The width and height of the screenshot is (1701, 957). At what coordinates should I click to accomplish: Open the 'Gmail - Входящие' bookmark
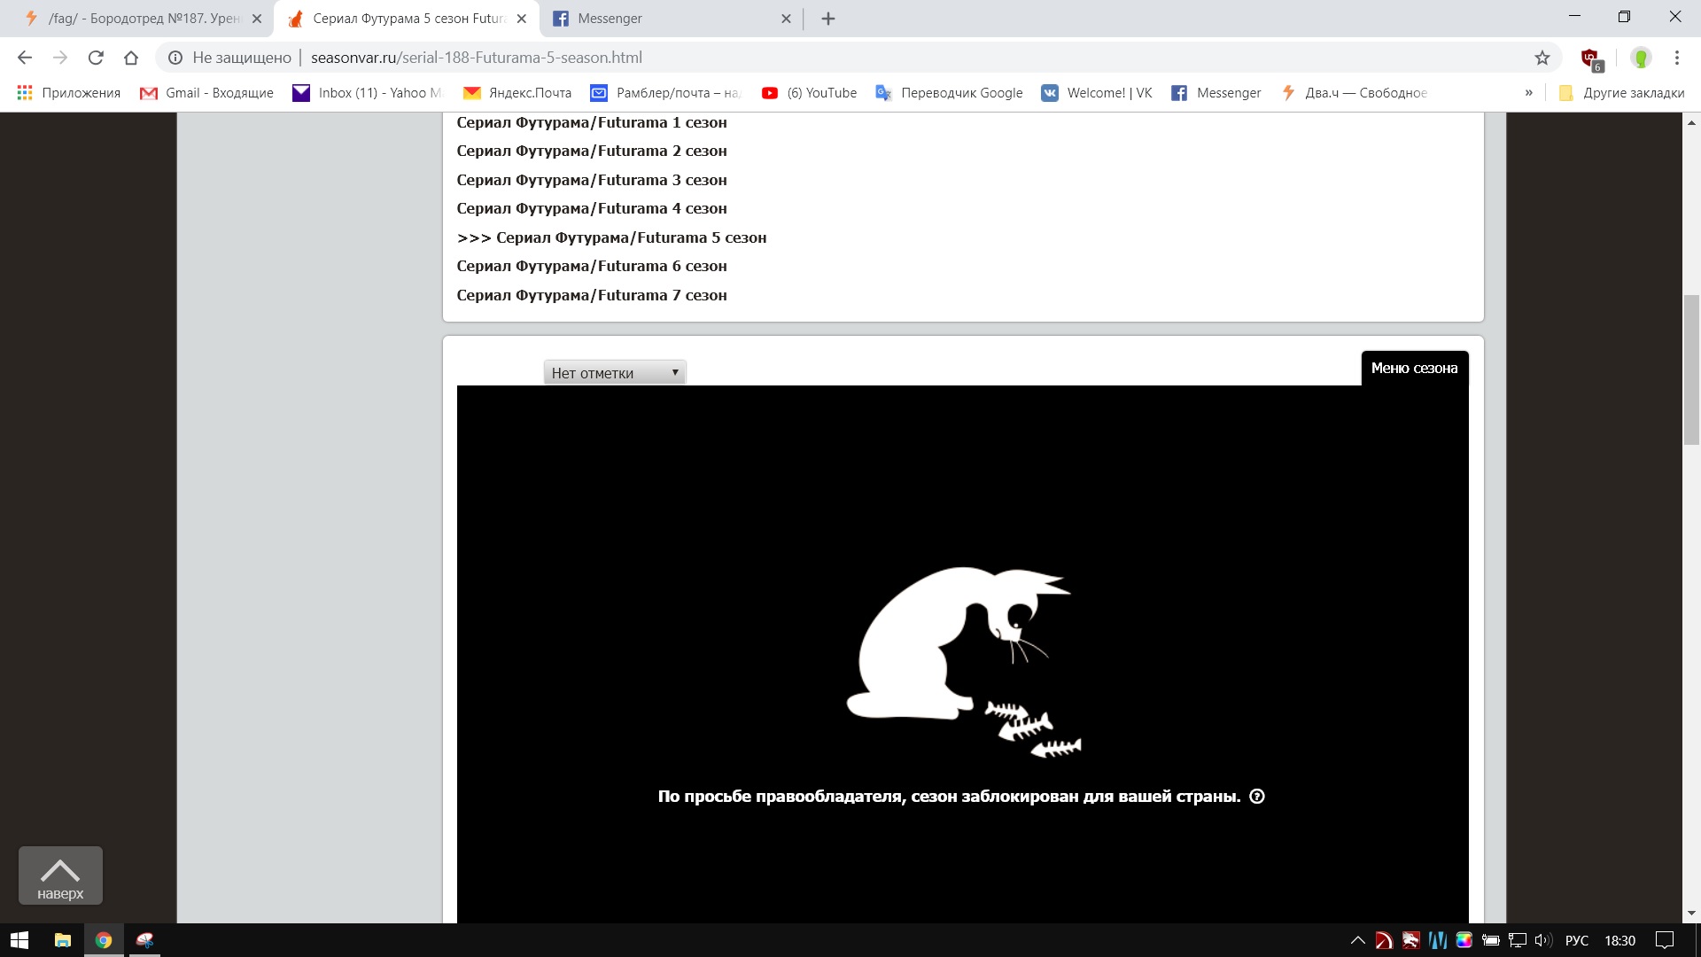click(207, 93)
